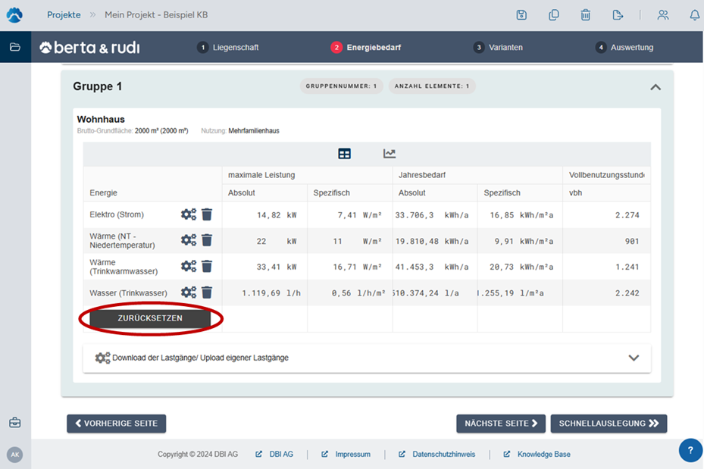Expand Download der Lastgänge section

click(634, 358)
